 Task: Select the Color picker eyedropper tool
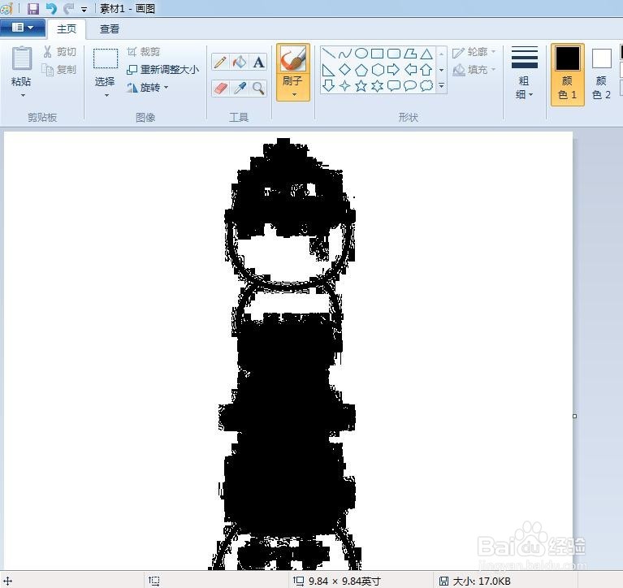[x=240, y=88]
